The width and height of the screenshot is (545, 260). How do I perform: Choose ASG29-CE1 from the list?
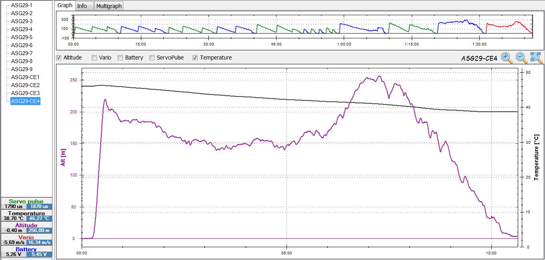[25, 77]
